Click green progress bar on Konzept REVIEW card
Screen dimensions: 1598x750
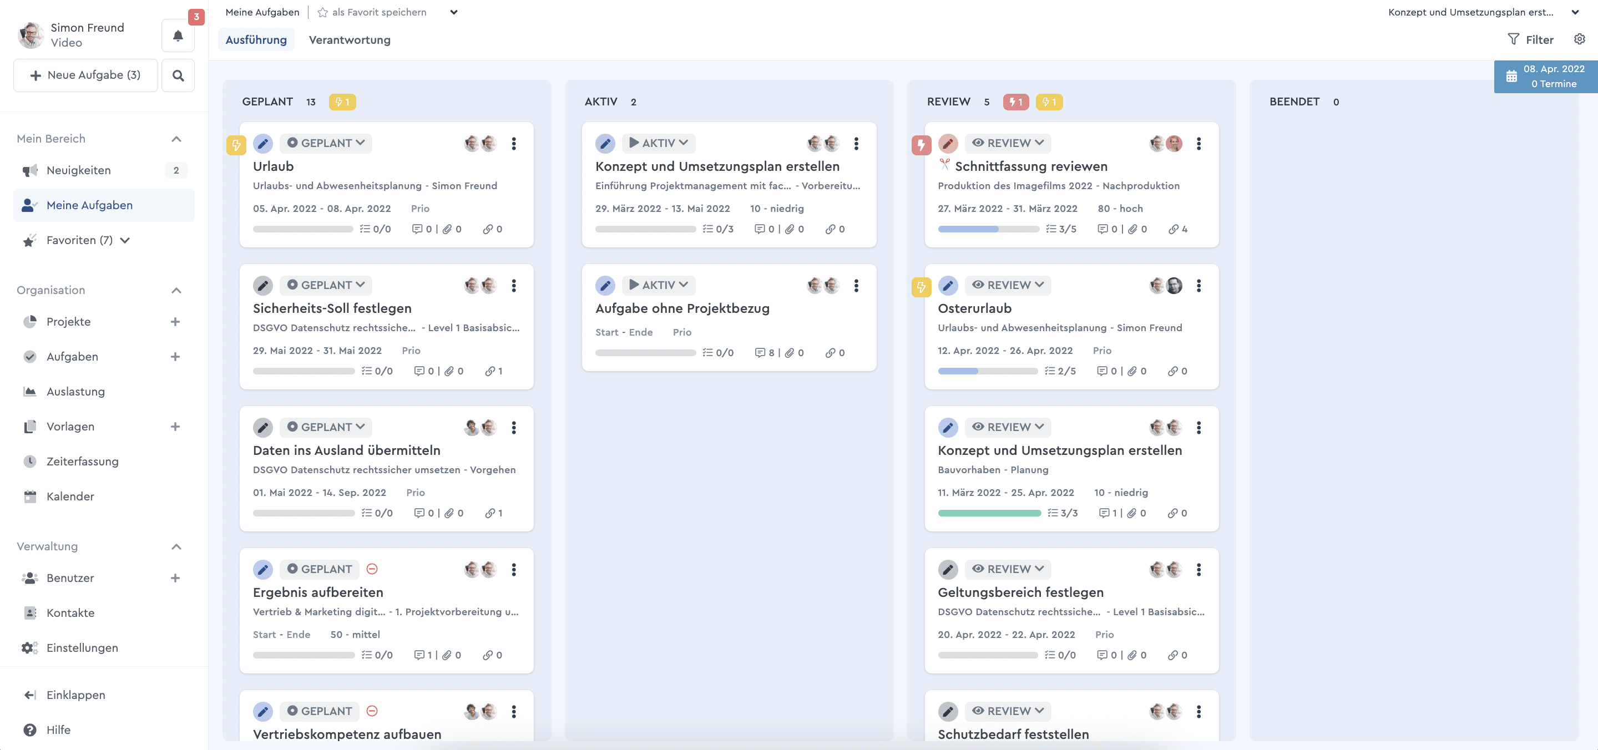(x=989, y=514)
